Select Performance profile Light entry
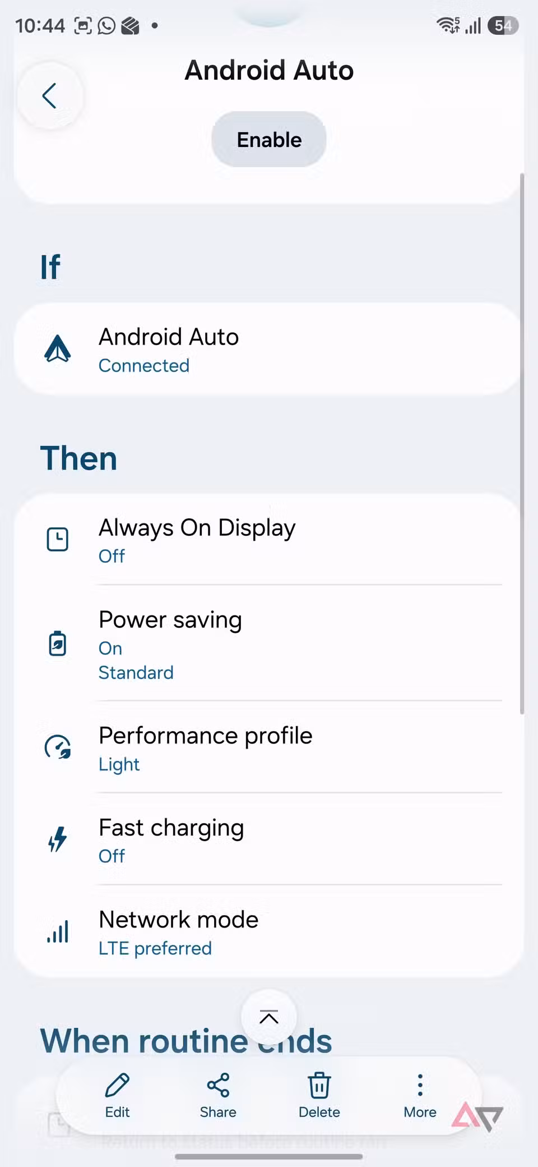The width and height of the screenshot is (538, 1167). tap(269, 747)
